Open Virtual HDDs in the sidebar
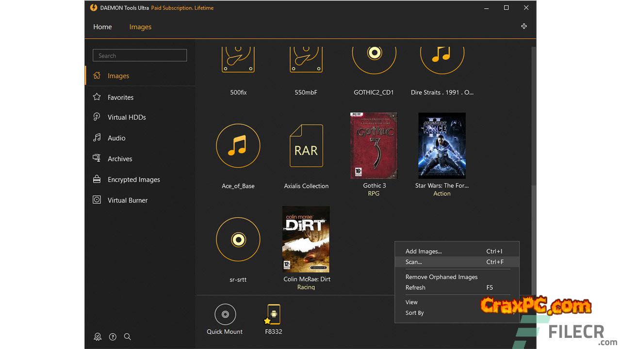The image size is (621, 349). click(127, 117)
